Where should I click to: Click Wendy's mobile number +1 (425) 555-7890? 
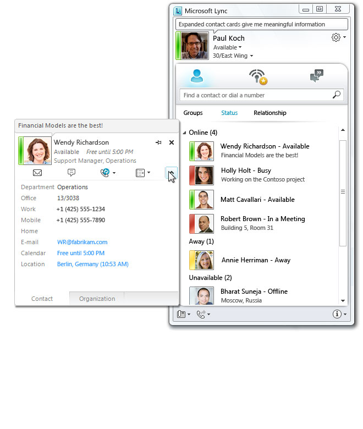(81, 220)
